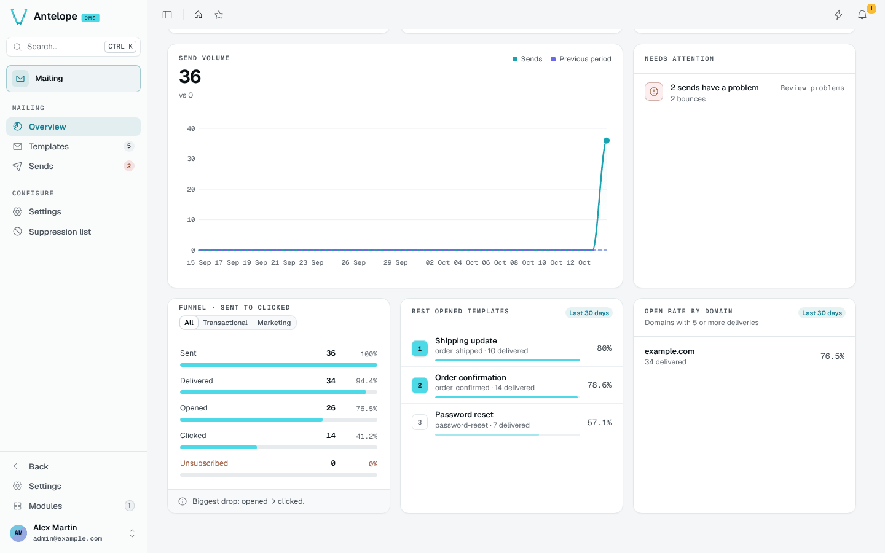This screenshot has height=553, width=885.
Task: Click the Last 30 days badge in Best Opened Templates
Action: pyautogui.click(x=589, y=313)
